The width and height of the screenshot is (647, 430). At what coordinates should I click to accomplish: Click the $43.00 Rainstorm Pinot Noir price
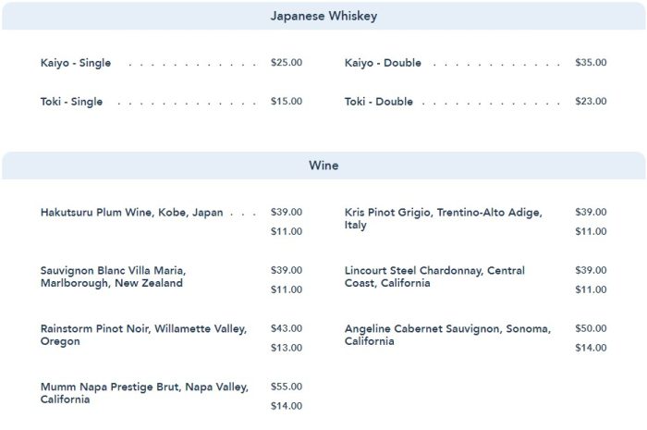[287, 328]
